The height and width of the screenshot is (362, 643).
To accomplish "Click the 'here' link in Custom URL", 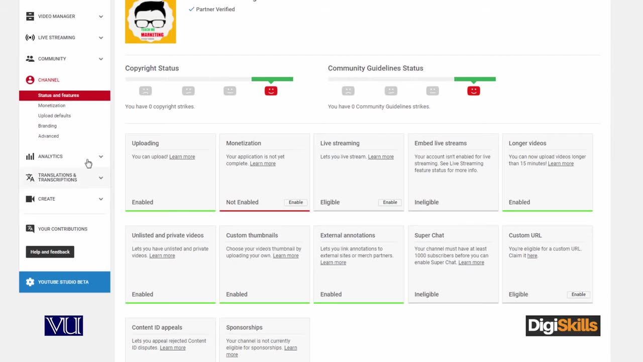I will 532,255.
